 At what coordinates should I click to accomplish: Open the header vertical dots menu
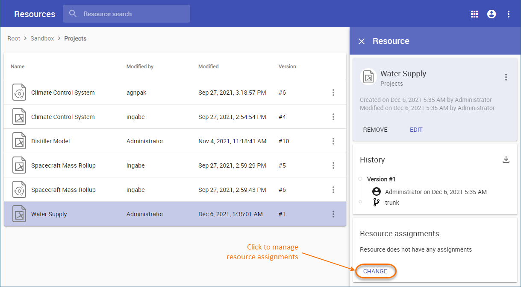pyautogui.click(x=509, y=14)
